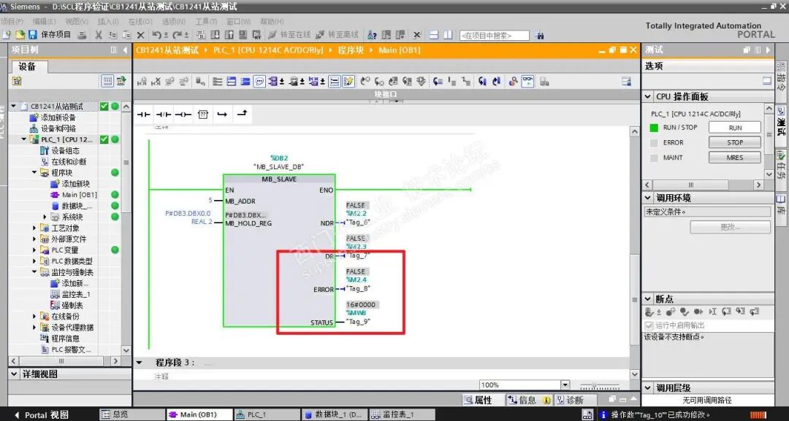This screenshot has width=789, height=421.
Task: Open the Online (在线) menu
Action: pos(140,22)
